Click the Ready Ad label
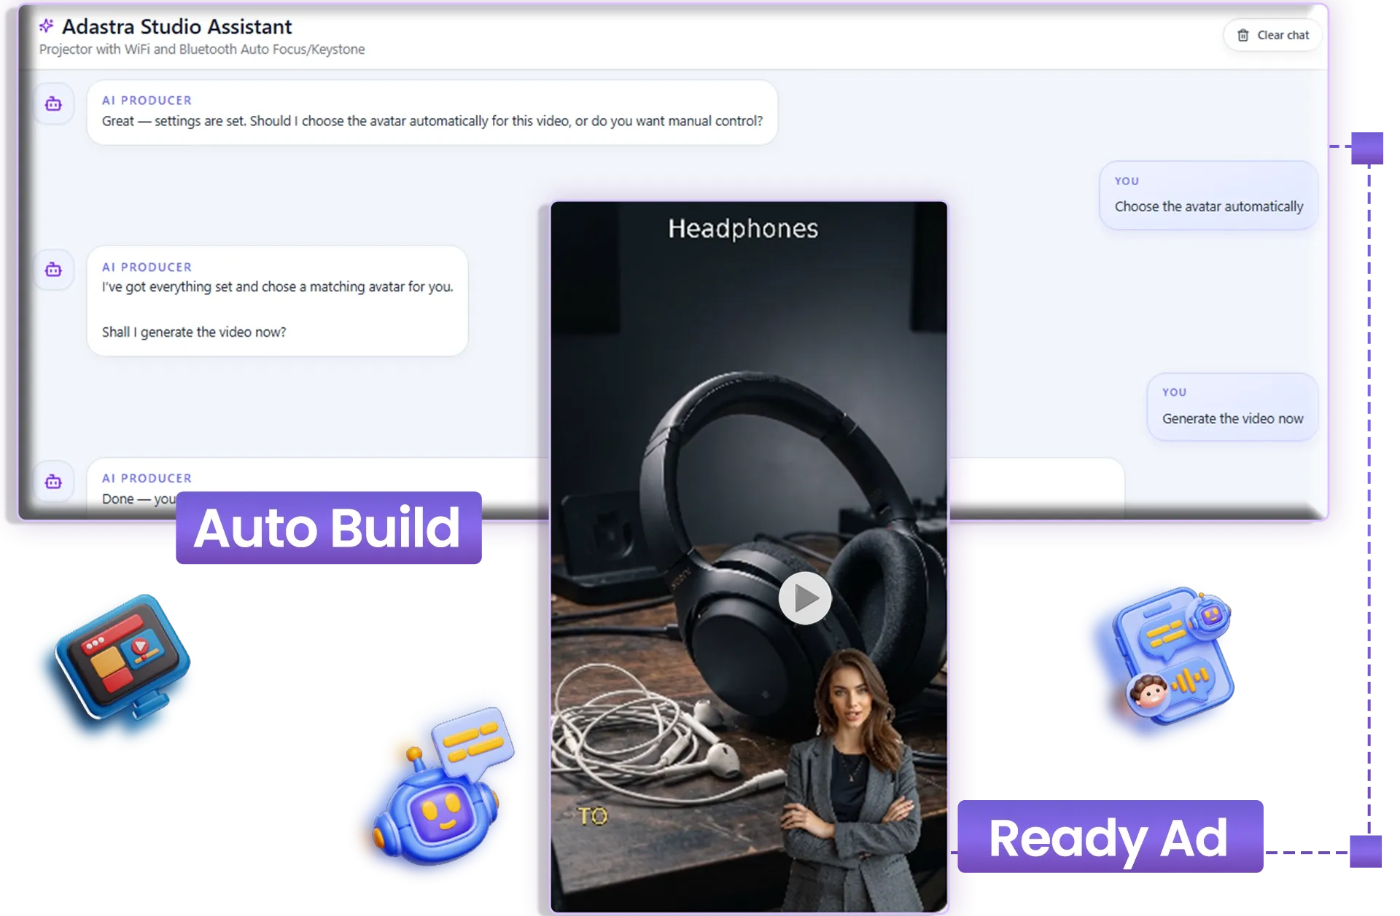This screenshot has height=916, width=1400. (x=1110, y=837)
